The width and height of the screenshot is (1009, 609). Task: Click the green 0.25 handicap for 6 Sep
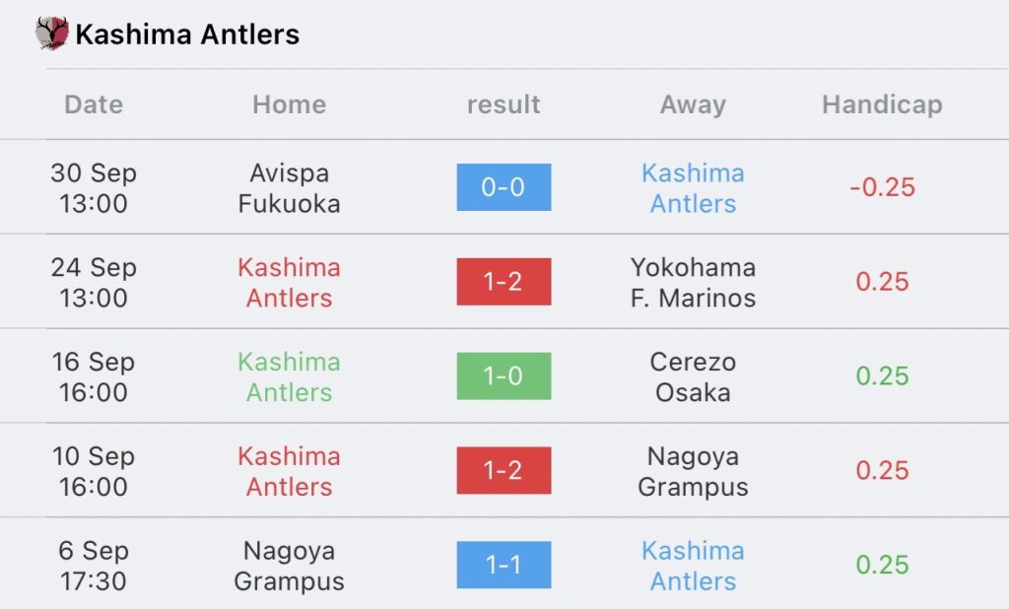coord(882,565)
